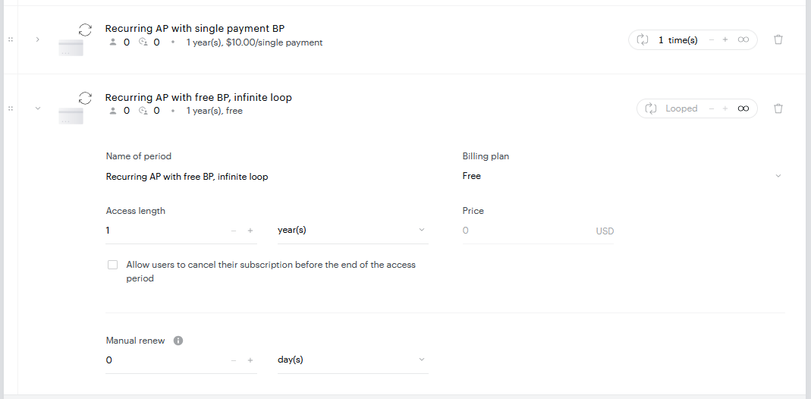The image size is (811, 399).
Task: Set single payment period to infinite loop
Action: 743,39
